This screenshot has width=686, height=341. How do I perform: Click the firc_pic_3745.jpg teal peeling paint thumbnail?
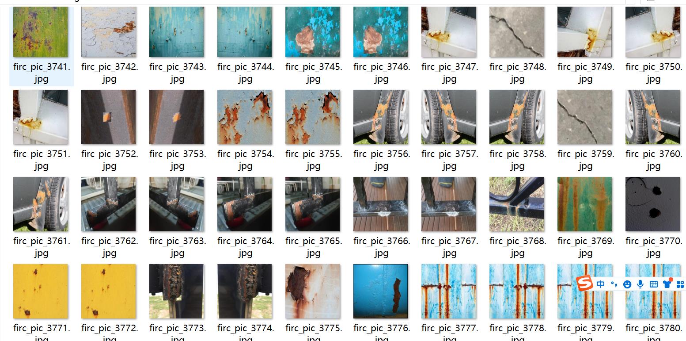[313, 32]
